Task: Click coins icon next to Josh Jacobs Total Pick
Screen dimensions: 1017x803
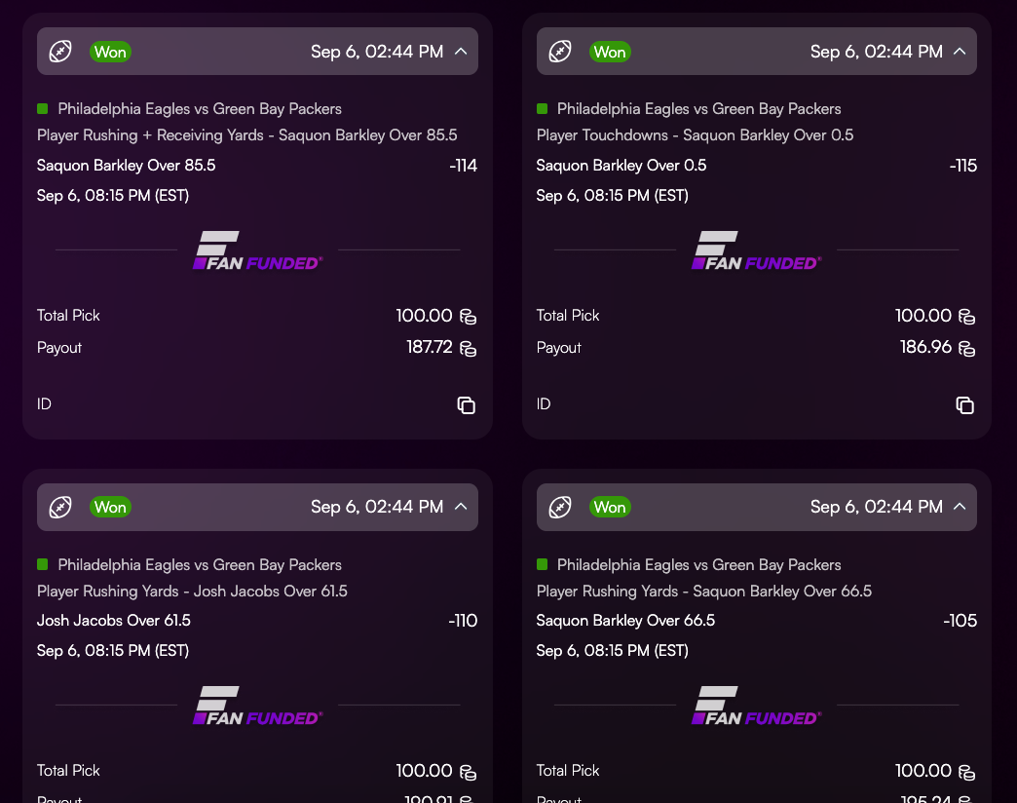Action: [x=468, y=772]
